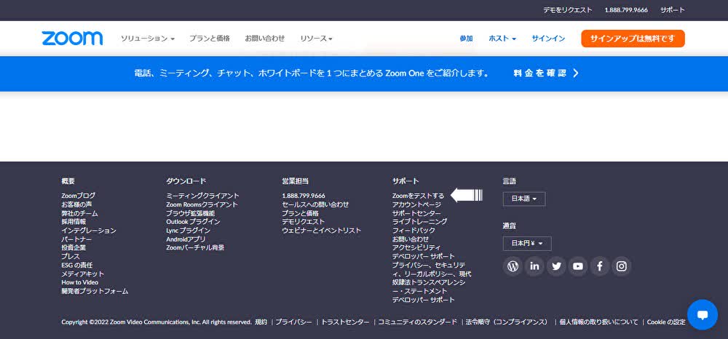
Task: Open the ESG の責任 link
Action: (x=76, y=266)
